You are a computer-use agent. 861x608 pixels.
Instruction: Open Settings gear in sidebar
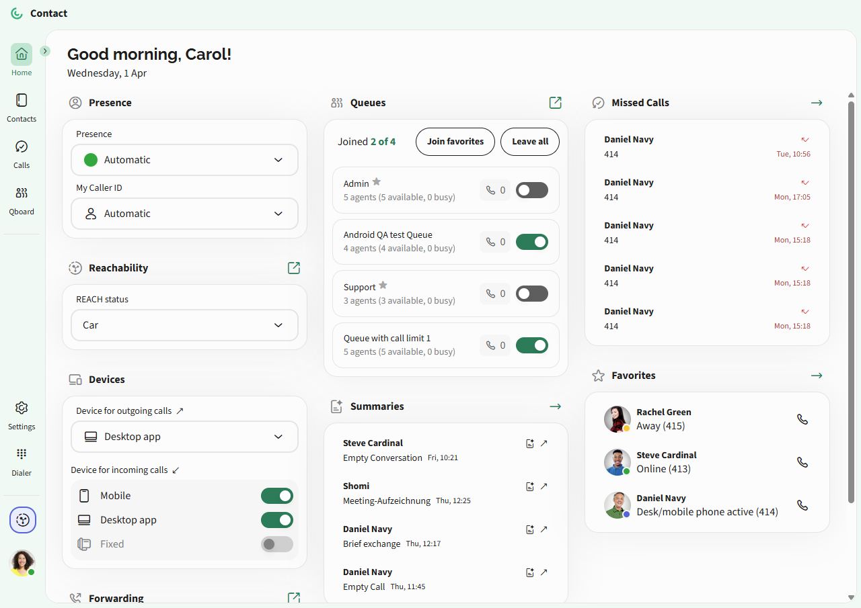pos(22,408)
